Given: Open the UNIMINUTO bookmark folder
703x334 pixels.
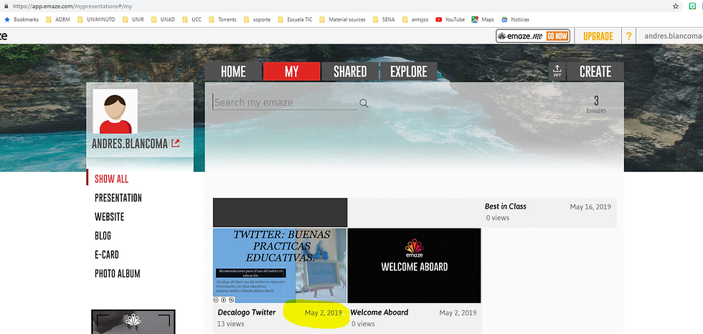Looking at the screenshot, I should 95,19.
